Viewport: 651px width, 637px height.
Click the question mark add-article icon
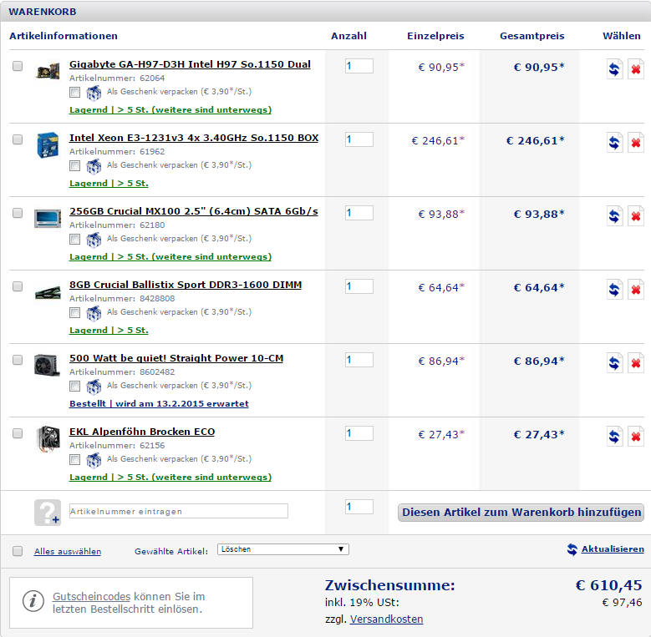pyautogui.click(x=48, y=513)
